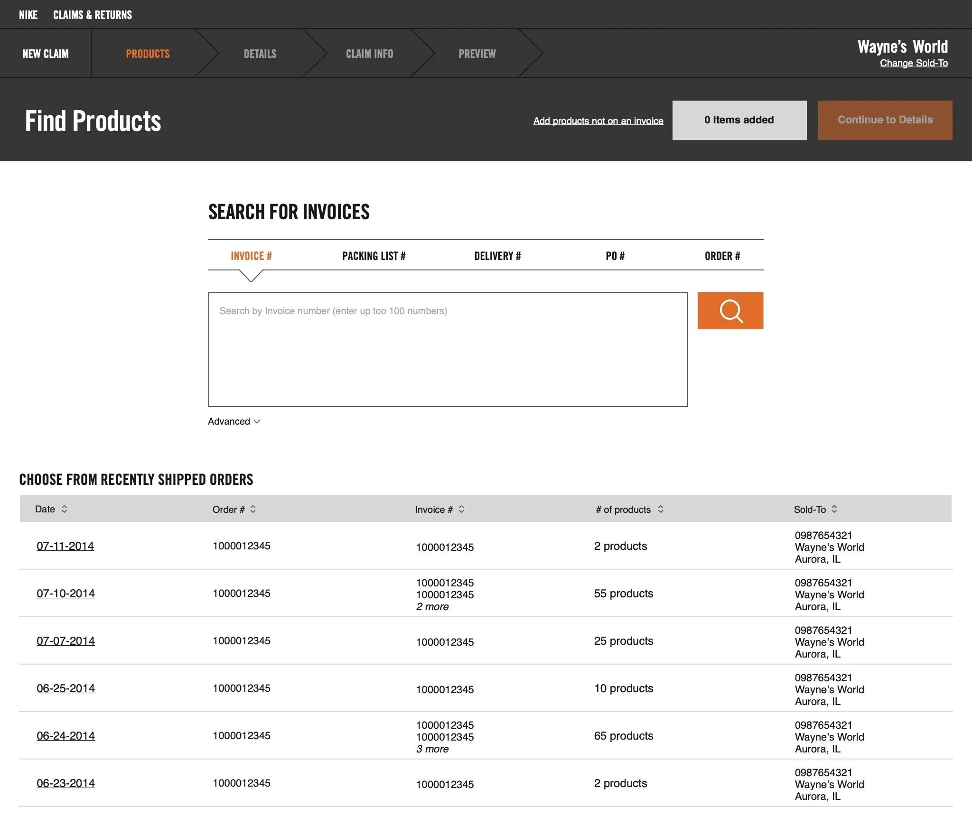
Task: Go to the Details step
Action: [260, 54]
